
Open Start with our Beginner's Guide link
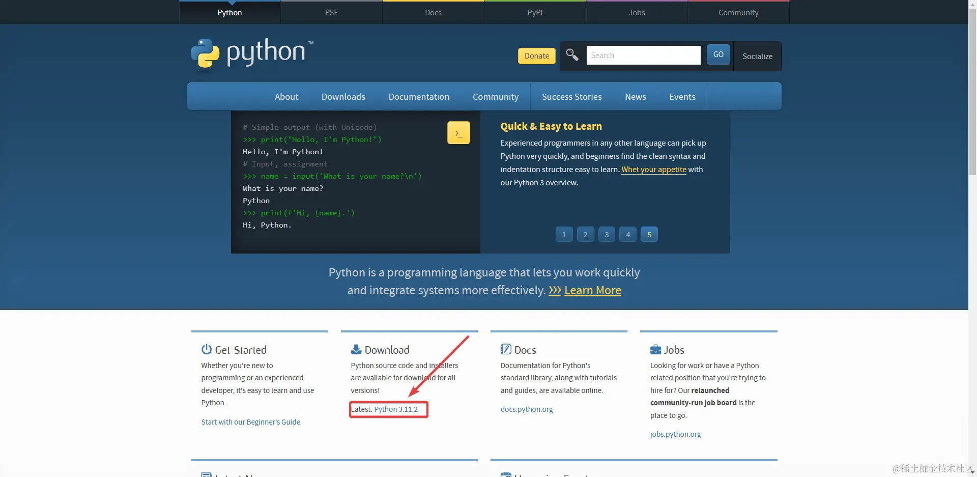(x=251, y=422)
